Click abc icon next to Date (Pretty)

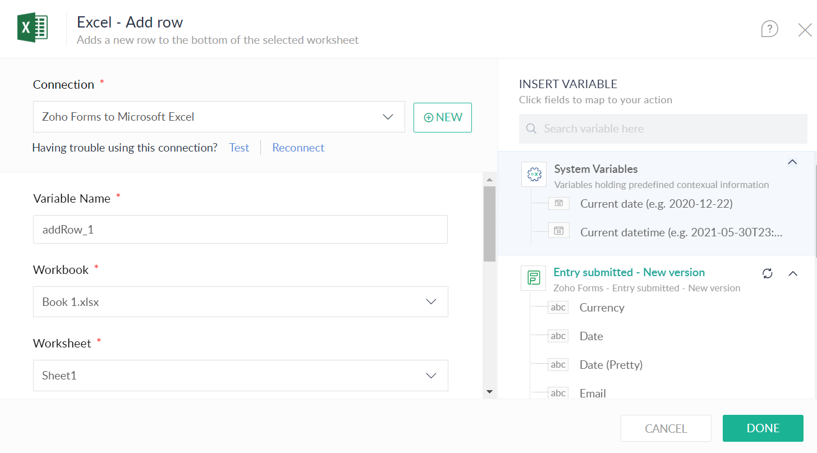coord(558,364)
